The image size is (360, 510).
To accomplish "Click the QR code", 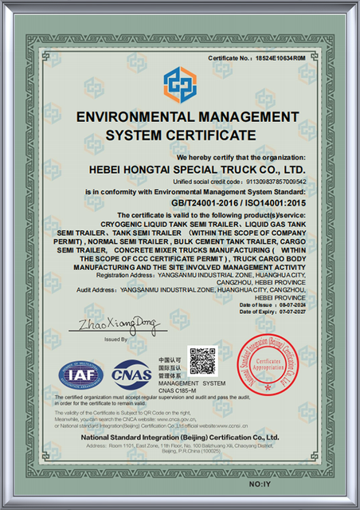I will pyautogui.click(x=202, y=361).
